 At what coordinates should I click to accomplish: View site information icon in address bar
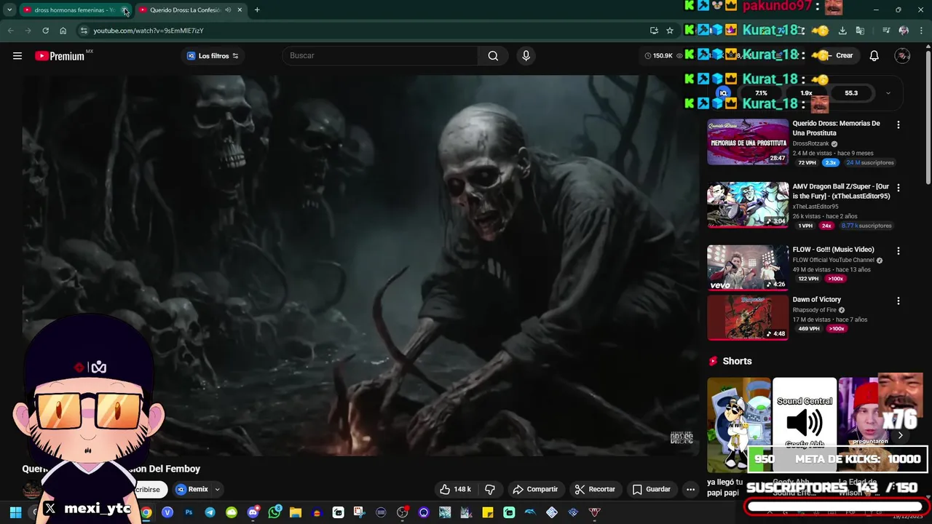coord(84,31)
